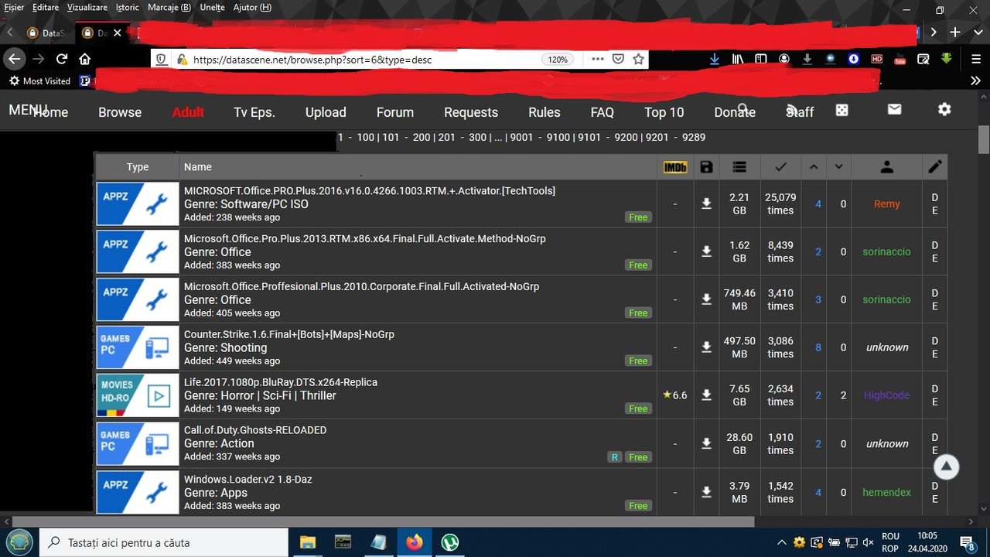Save page to Pocket
Image resolution: width=990 pixels, height=557 pixels.
pos(618,59)
